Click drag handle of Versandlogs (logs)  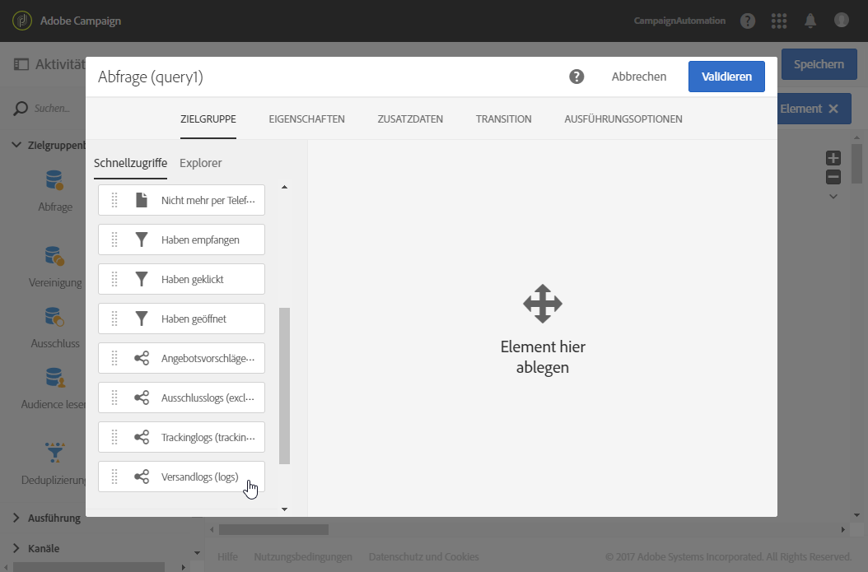coord(114,477)
